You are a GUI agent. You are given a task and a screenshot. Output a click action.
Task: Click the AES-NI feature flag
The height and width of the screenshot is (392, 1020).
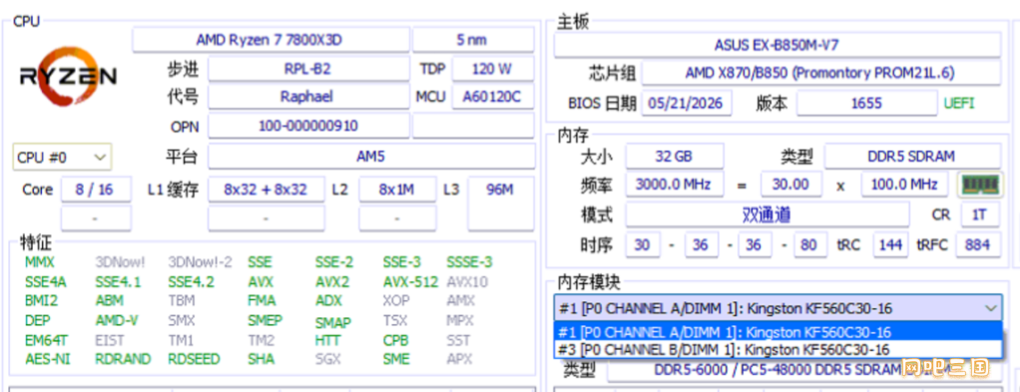click(x=47, y=359)
